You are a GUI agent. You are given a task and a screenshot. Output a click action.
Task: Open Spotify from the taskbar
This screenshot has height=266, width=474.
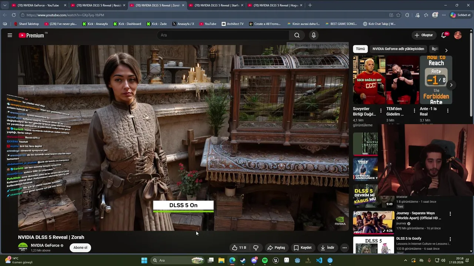[x=265, y=260]
